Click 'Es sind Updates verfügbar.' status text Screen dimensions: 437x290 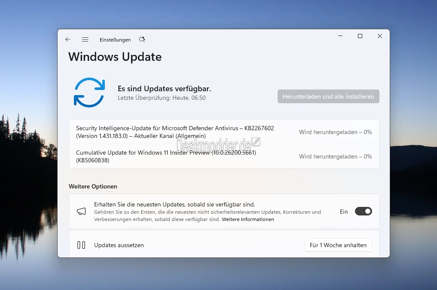coord(165,89)
